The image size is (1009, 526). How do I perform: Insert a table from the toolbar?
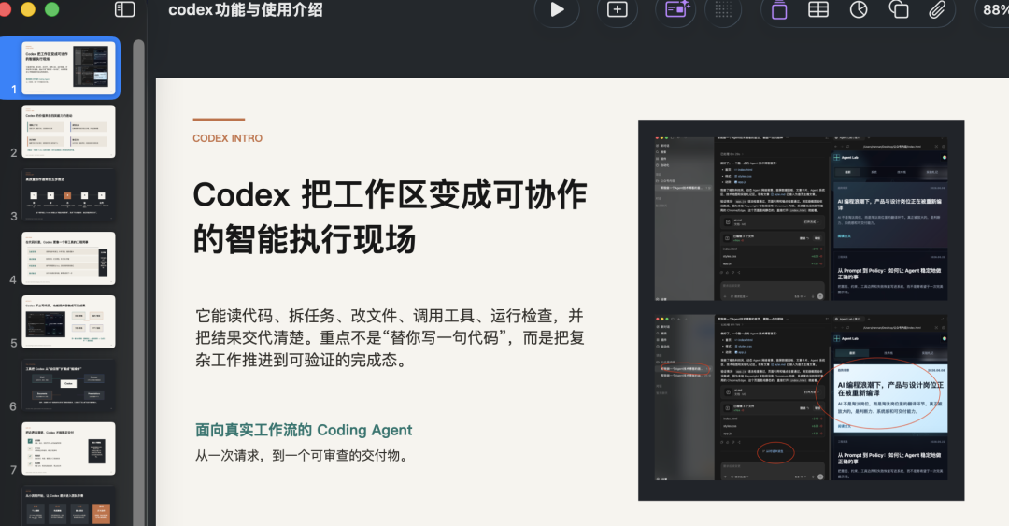click(818, 9)
